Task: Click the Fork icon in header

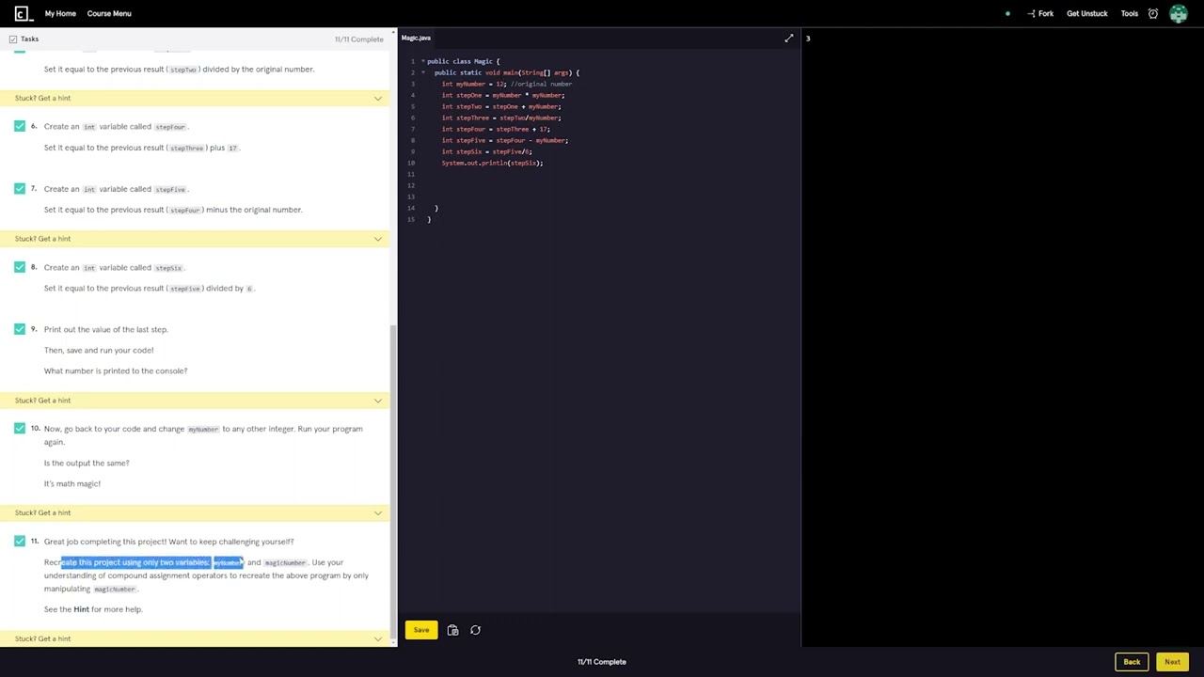Action: click(1031, 13)
